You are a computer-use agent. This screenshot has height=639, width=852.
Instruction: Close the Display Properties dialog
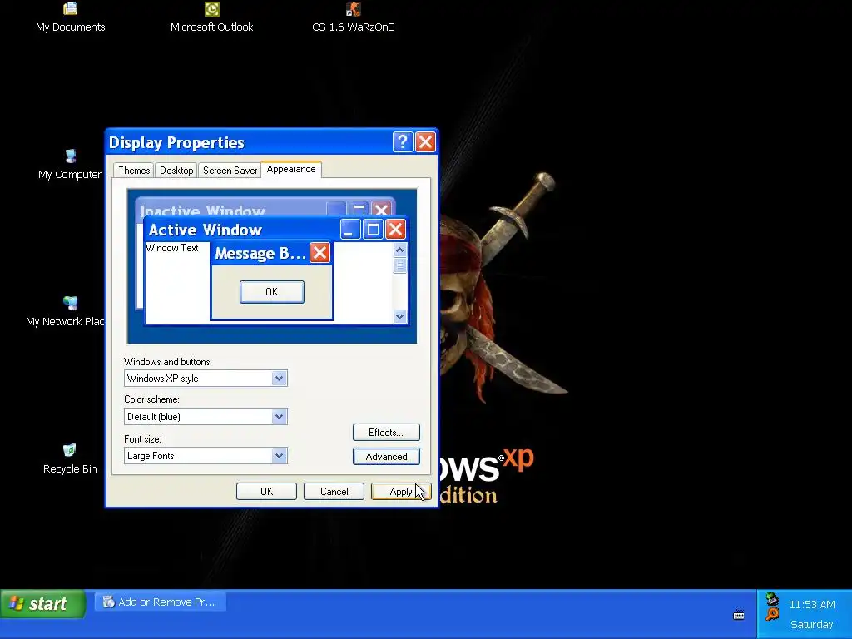425,142
